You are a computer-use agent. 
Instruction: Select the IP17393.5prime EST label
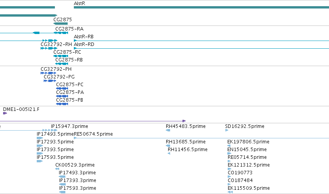55,150
